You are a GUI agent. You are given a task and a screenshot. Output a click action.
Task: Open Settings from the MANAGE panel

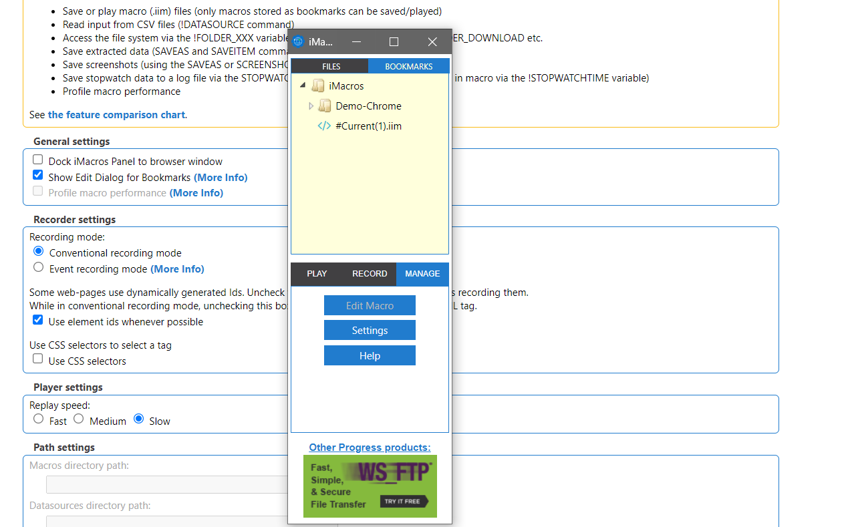pyautogui.click(x=370, y=330)
